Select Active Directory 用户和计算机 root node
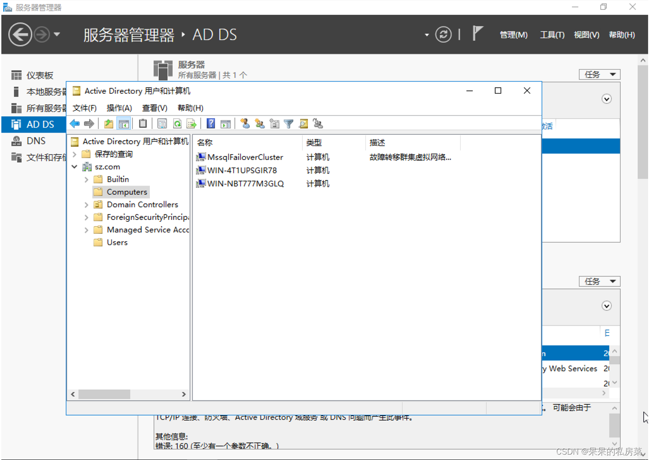 [130, 142]
